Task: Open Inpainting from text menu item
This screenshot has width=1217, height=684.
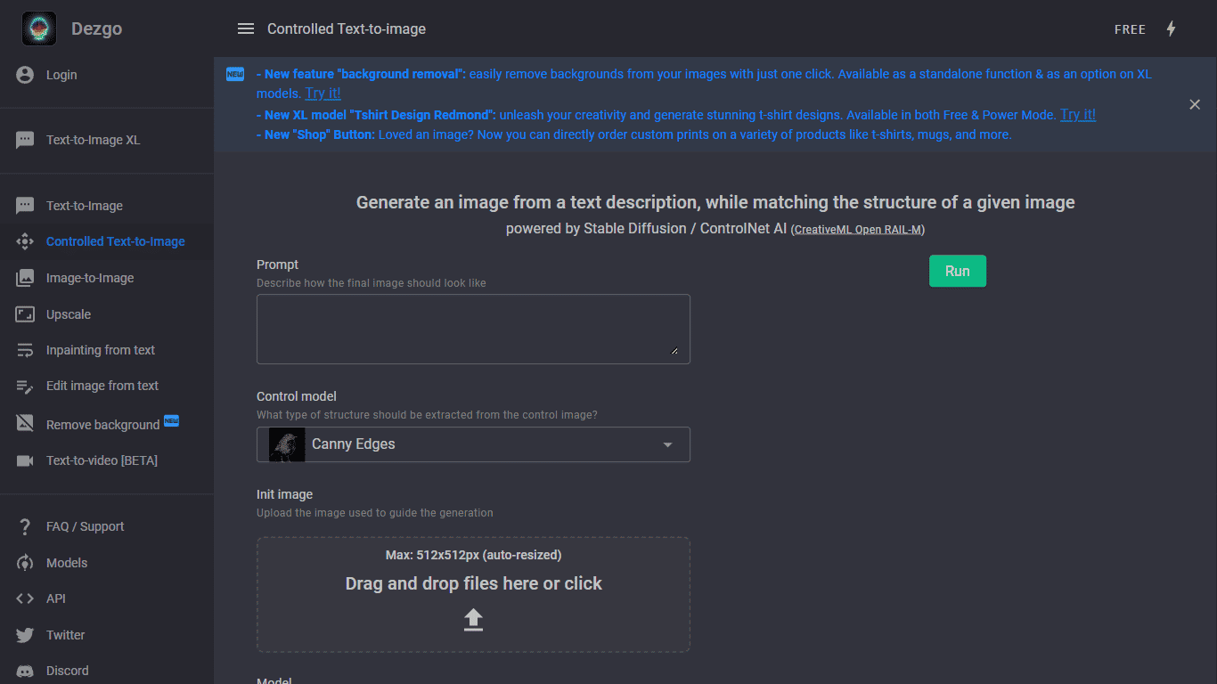Action: (x=101, y=350)
